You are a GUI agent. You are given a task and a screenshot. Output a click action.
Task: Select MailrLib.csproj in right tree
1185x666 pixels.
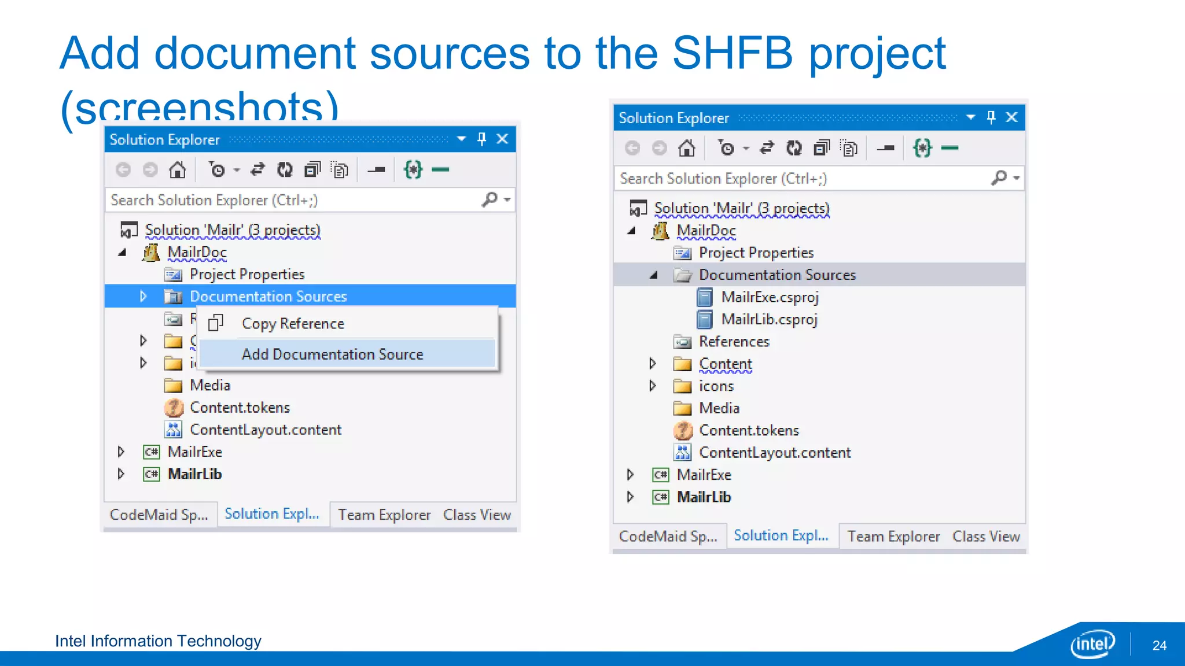770,319
